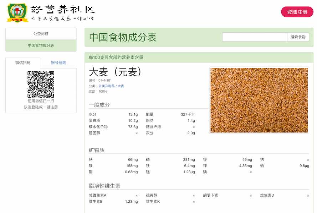The image size is (317, 213).
Task: Click the barley grain photo
Action: coord(259,100)
